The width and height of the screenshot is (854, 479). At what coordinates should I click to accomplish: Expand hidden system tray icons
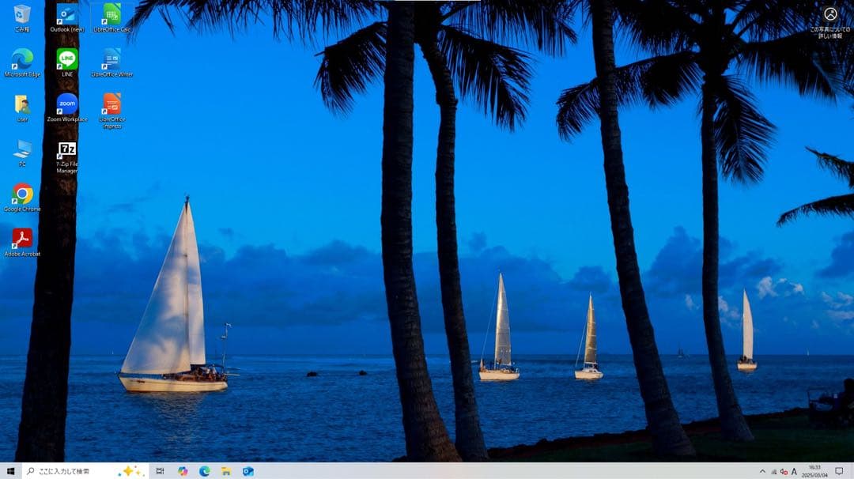[x=763, y=472]
